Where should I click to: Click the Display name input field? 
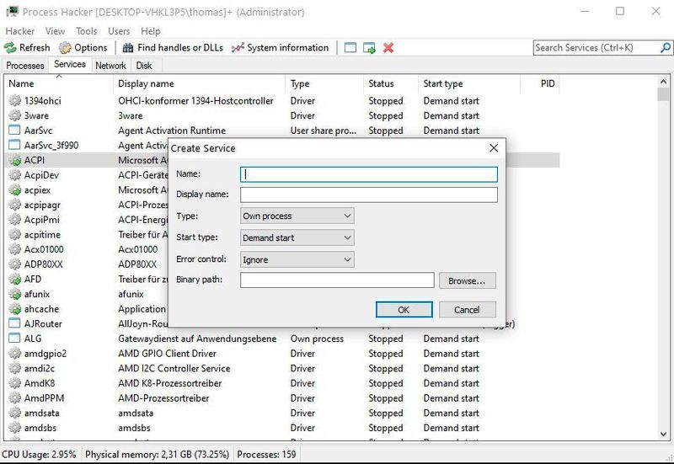(x=369, y=195)
